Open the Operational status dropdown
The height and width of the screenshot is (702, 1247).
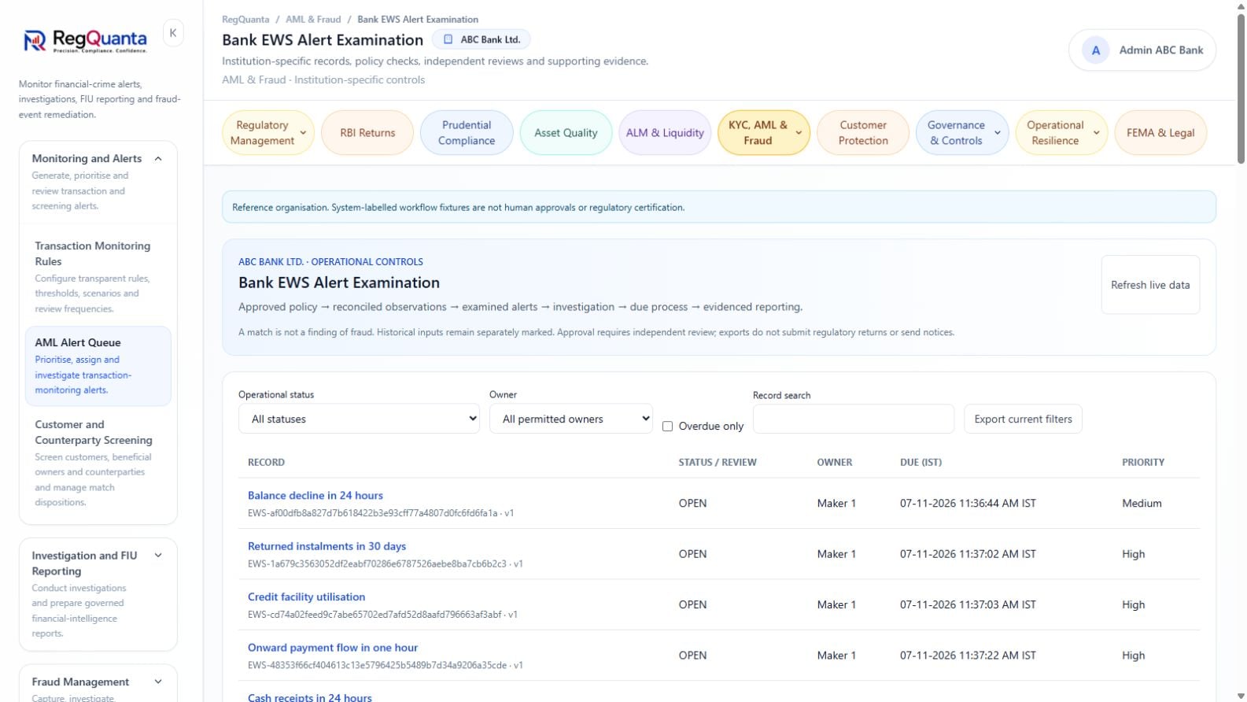(x=359, y=419)
